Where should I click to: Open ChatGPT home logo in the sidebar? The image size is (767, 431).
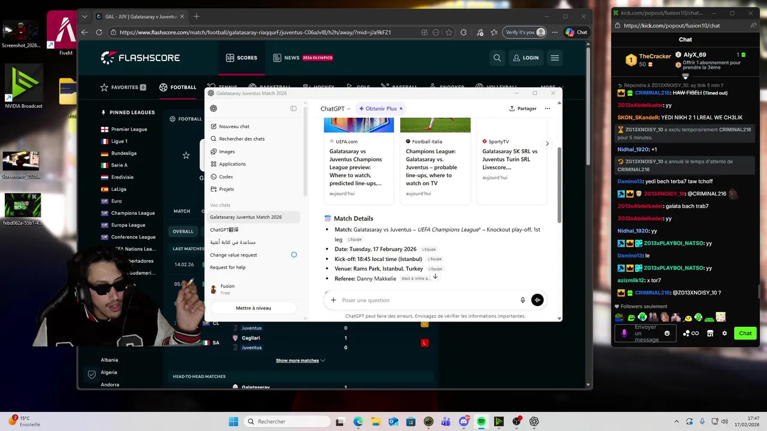pyautogui.click(x=213, y=108)
